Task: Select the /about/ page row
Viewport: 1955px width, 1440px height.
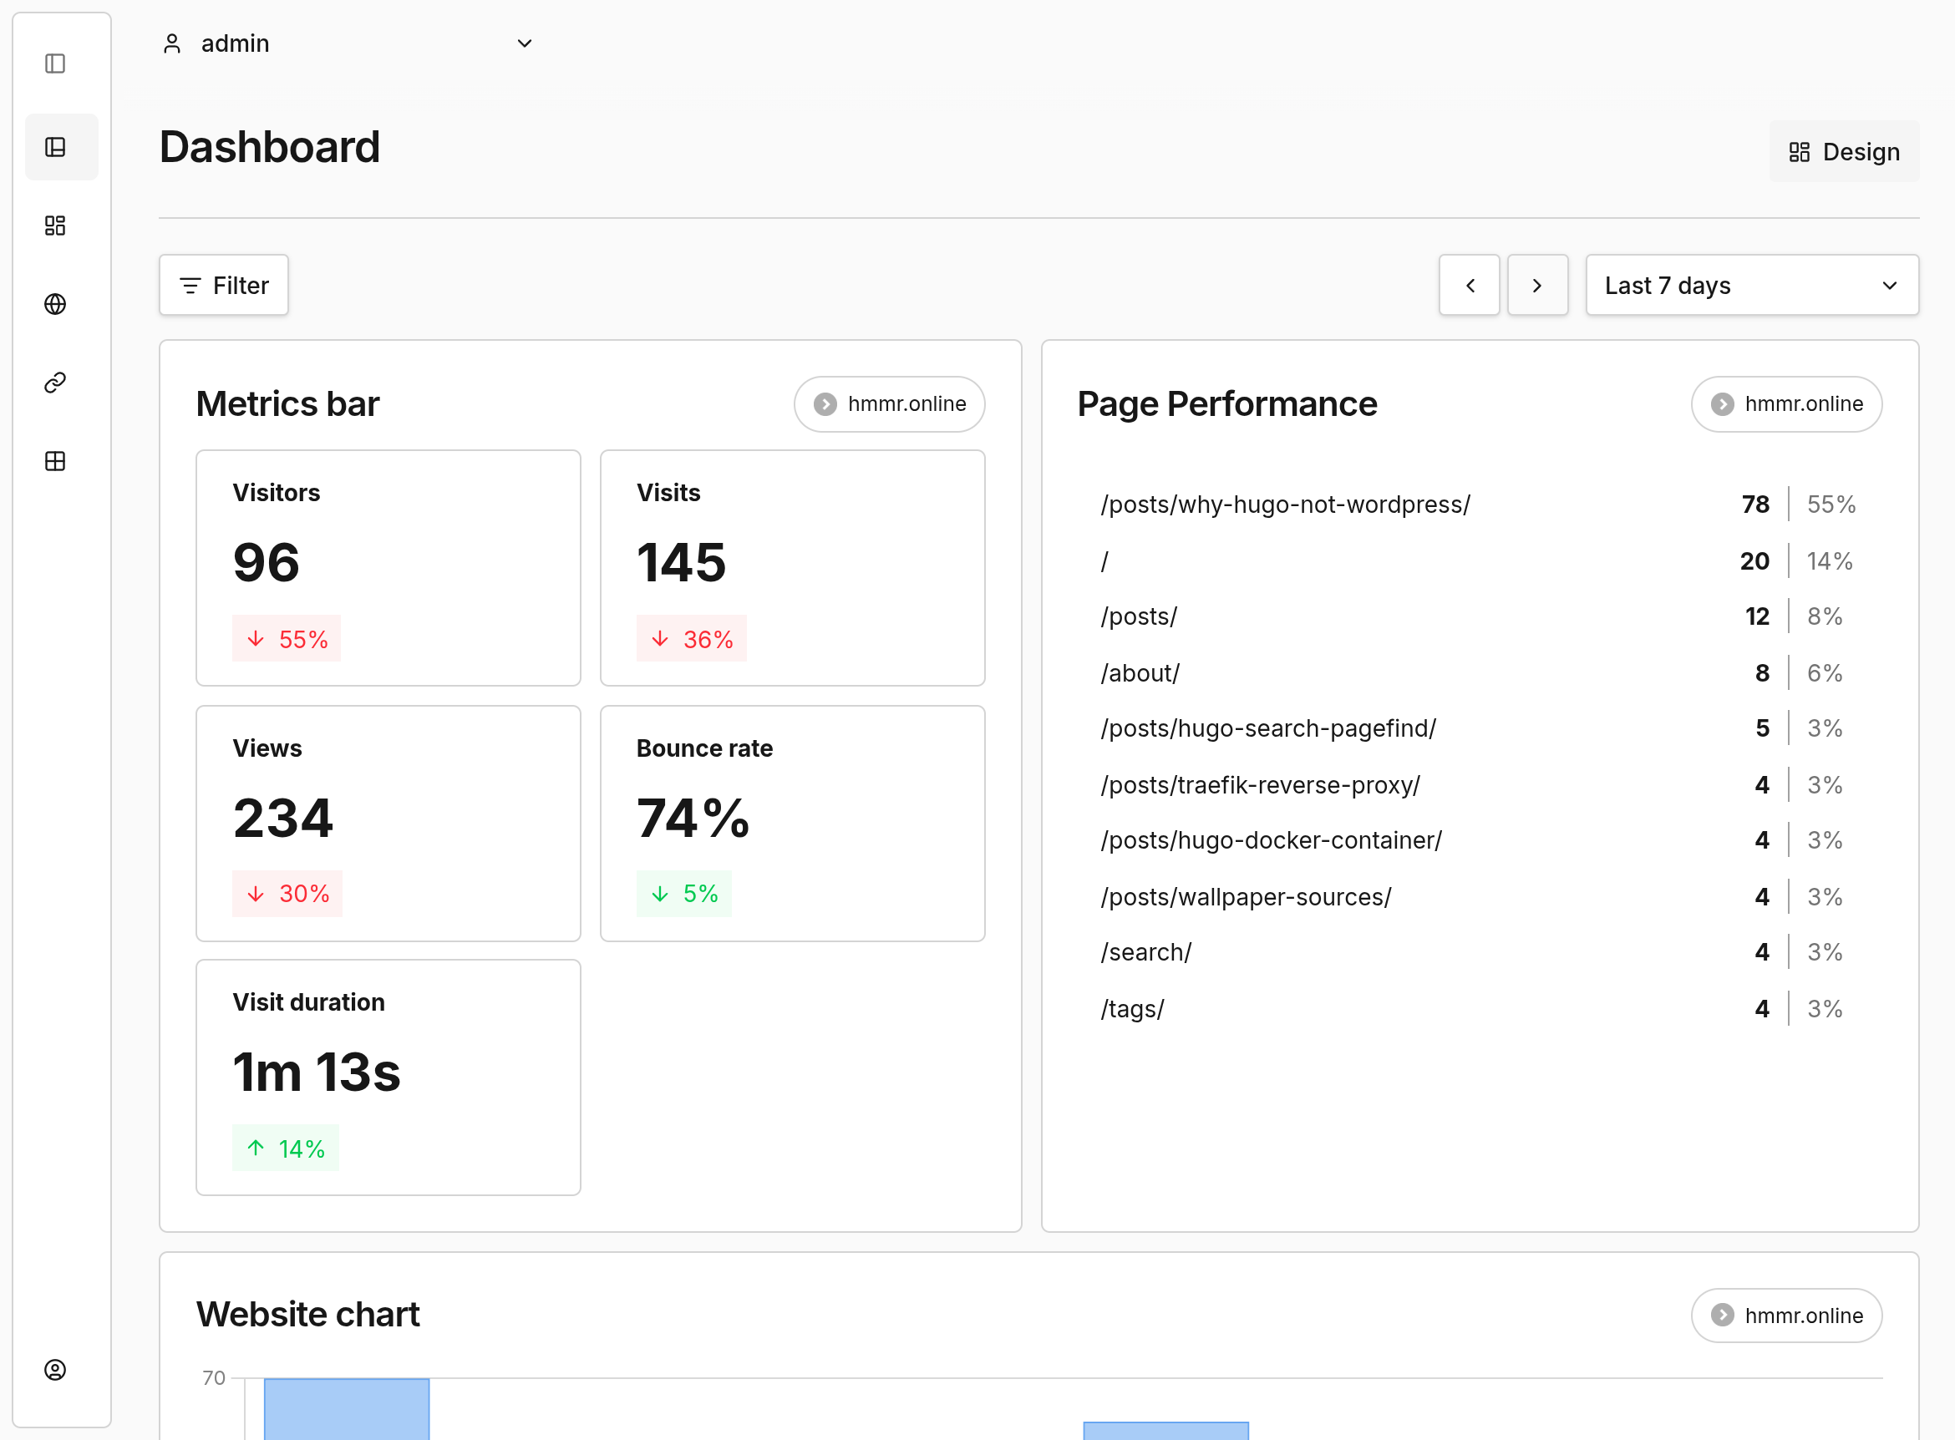Action: (x=1140, y=673)
